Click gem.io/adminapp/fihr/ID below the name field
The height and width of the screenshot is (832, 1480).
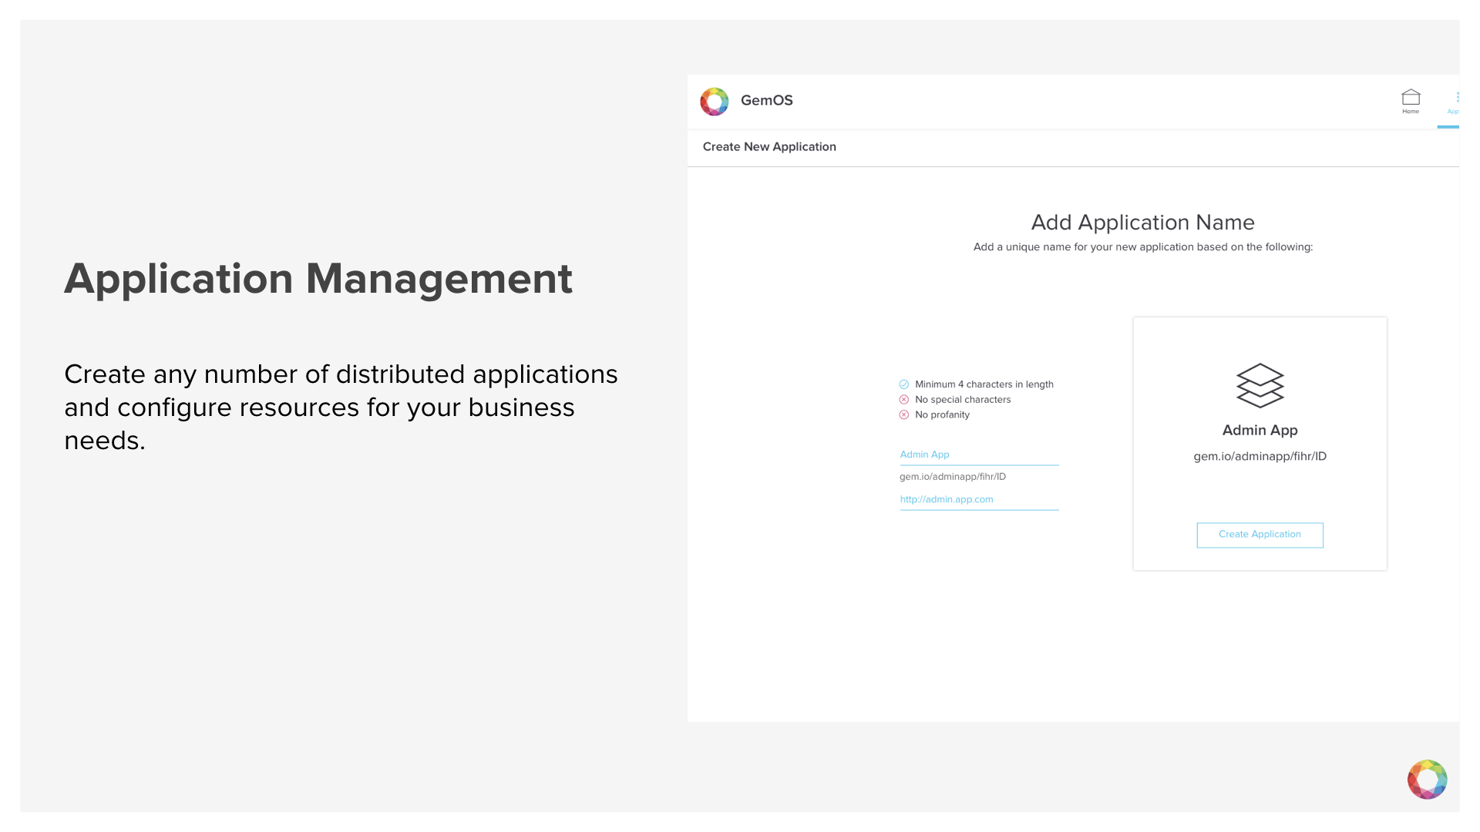click(x=952, y=477)
